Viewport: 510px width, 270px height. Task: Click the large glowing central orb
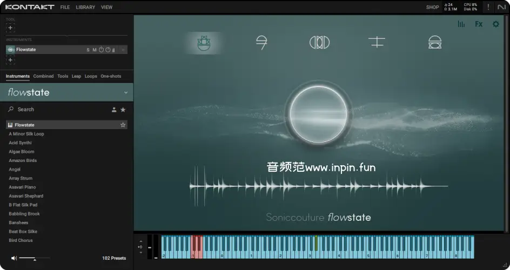[x=318, y=114]
